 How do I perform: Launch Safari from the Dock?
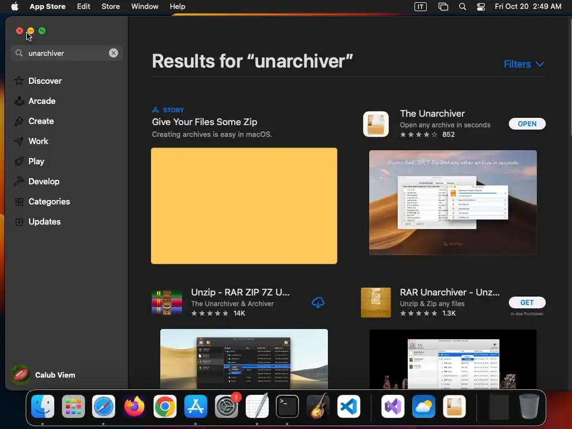tap(103, 407)
